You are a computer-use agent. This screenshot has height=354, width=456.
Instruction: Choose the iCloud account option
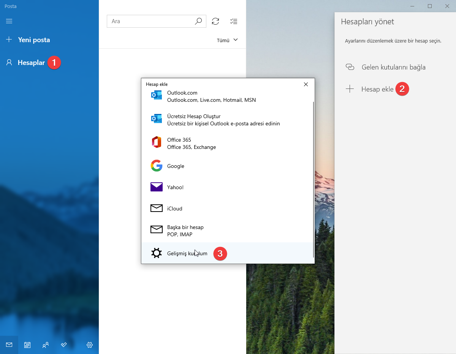(x=227, y=209)
